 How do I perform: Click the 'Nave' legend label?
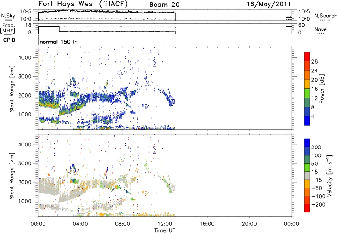click(x=321, y=29)
